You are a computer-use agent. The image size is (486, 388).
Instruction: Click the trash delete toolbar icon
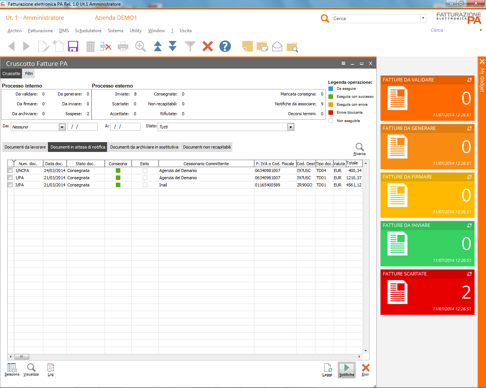(x=90, y=47)
